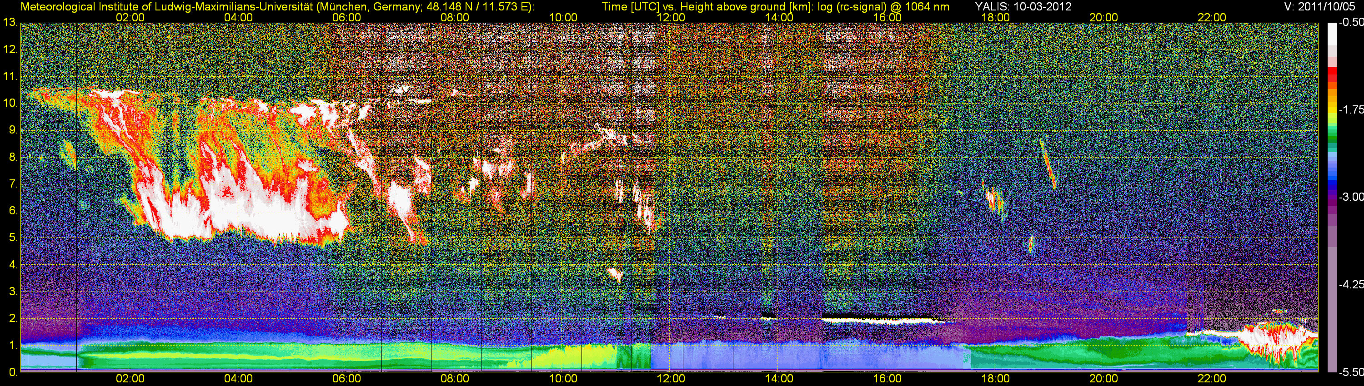Screen dimensions: 1364x386
Task: Click the 08:00 label on bottom time axis
Action: (455, 379)
